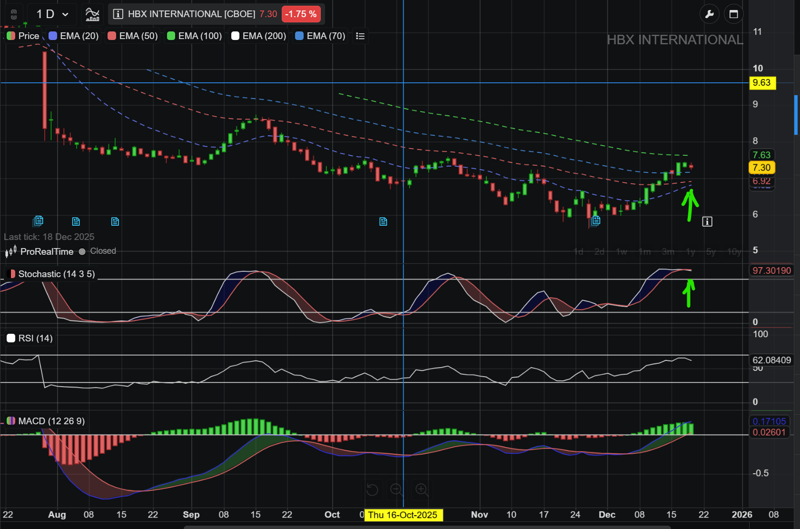Viewport: 800px width, 529px height.
Task: Expand the MACD (12 26 9) settings
Action: pyautogui.click(x=46, y=421)
